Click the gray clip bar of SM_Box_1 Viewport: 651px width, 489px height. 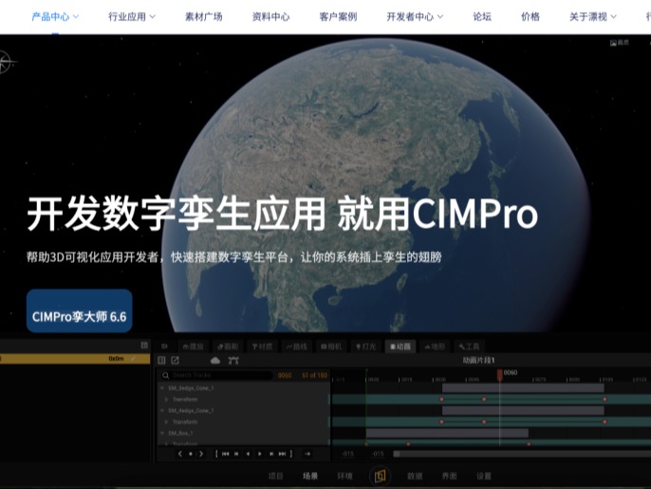pyautogui.click(x=447, y=433)
